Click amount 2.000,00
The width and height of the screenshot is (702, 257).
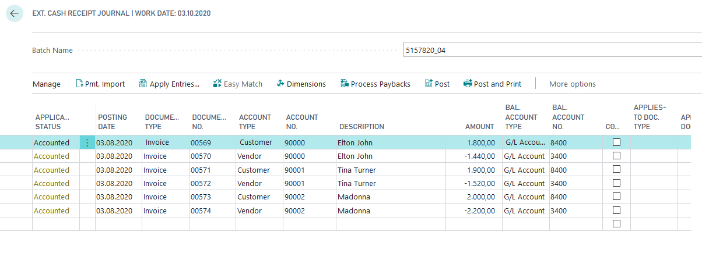(482, 197)
